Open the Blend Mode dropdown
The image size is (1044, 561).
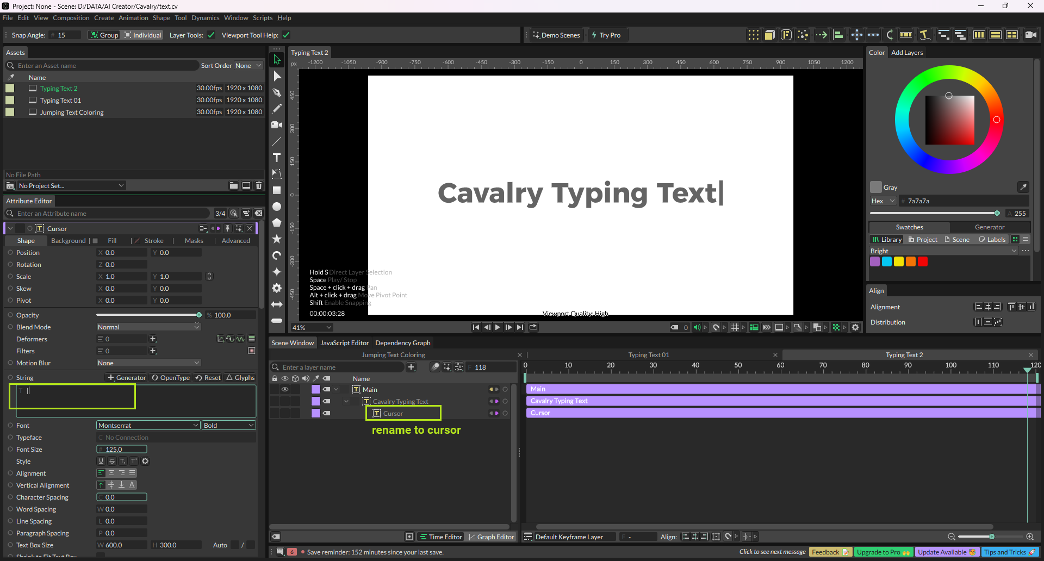click(148, 327)
